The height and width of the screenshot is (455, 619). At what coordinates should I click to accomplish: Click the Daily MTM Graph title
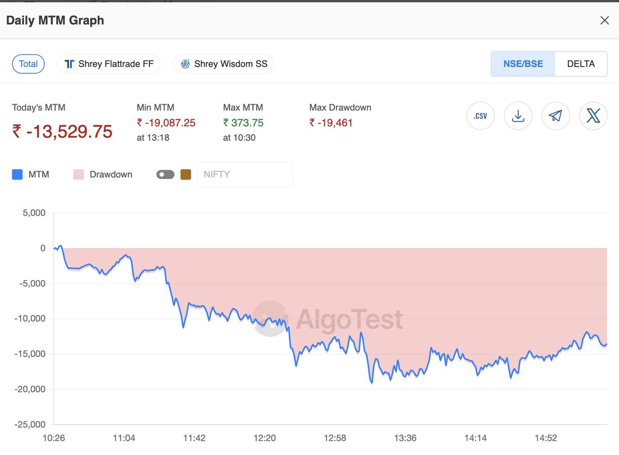coord(55,21)
